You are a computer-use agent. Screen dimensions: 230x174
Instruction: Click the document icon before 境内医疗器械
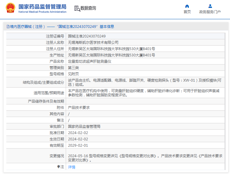coord(8,27)
